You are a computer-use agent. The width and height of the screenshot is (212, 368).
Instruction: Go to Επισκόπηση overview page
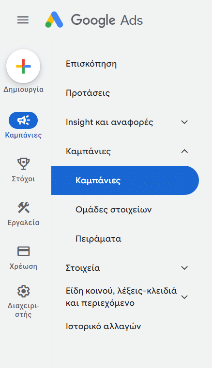(91, 64)
